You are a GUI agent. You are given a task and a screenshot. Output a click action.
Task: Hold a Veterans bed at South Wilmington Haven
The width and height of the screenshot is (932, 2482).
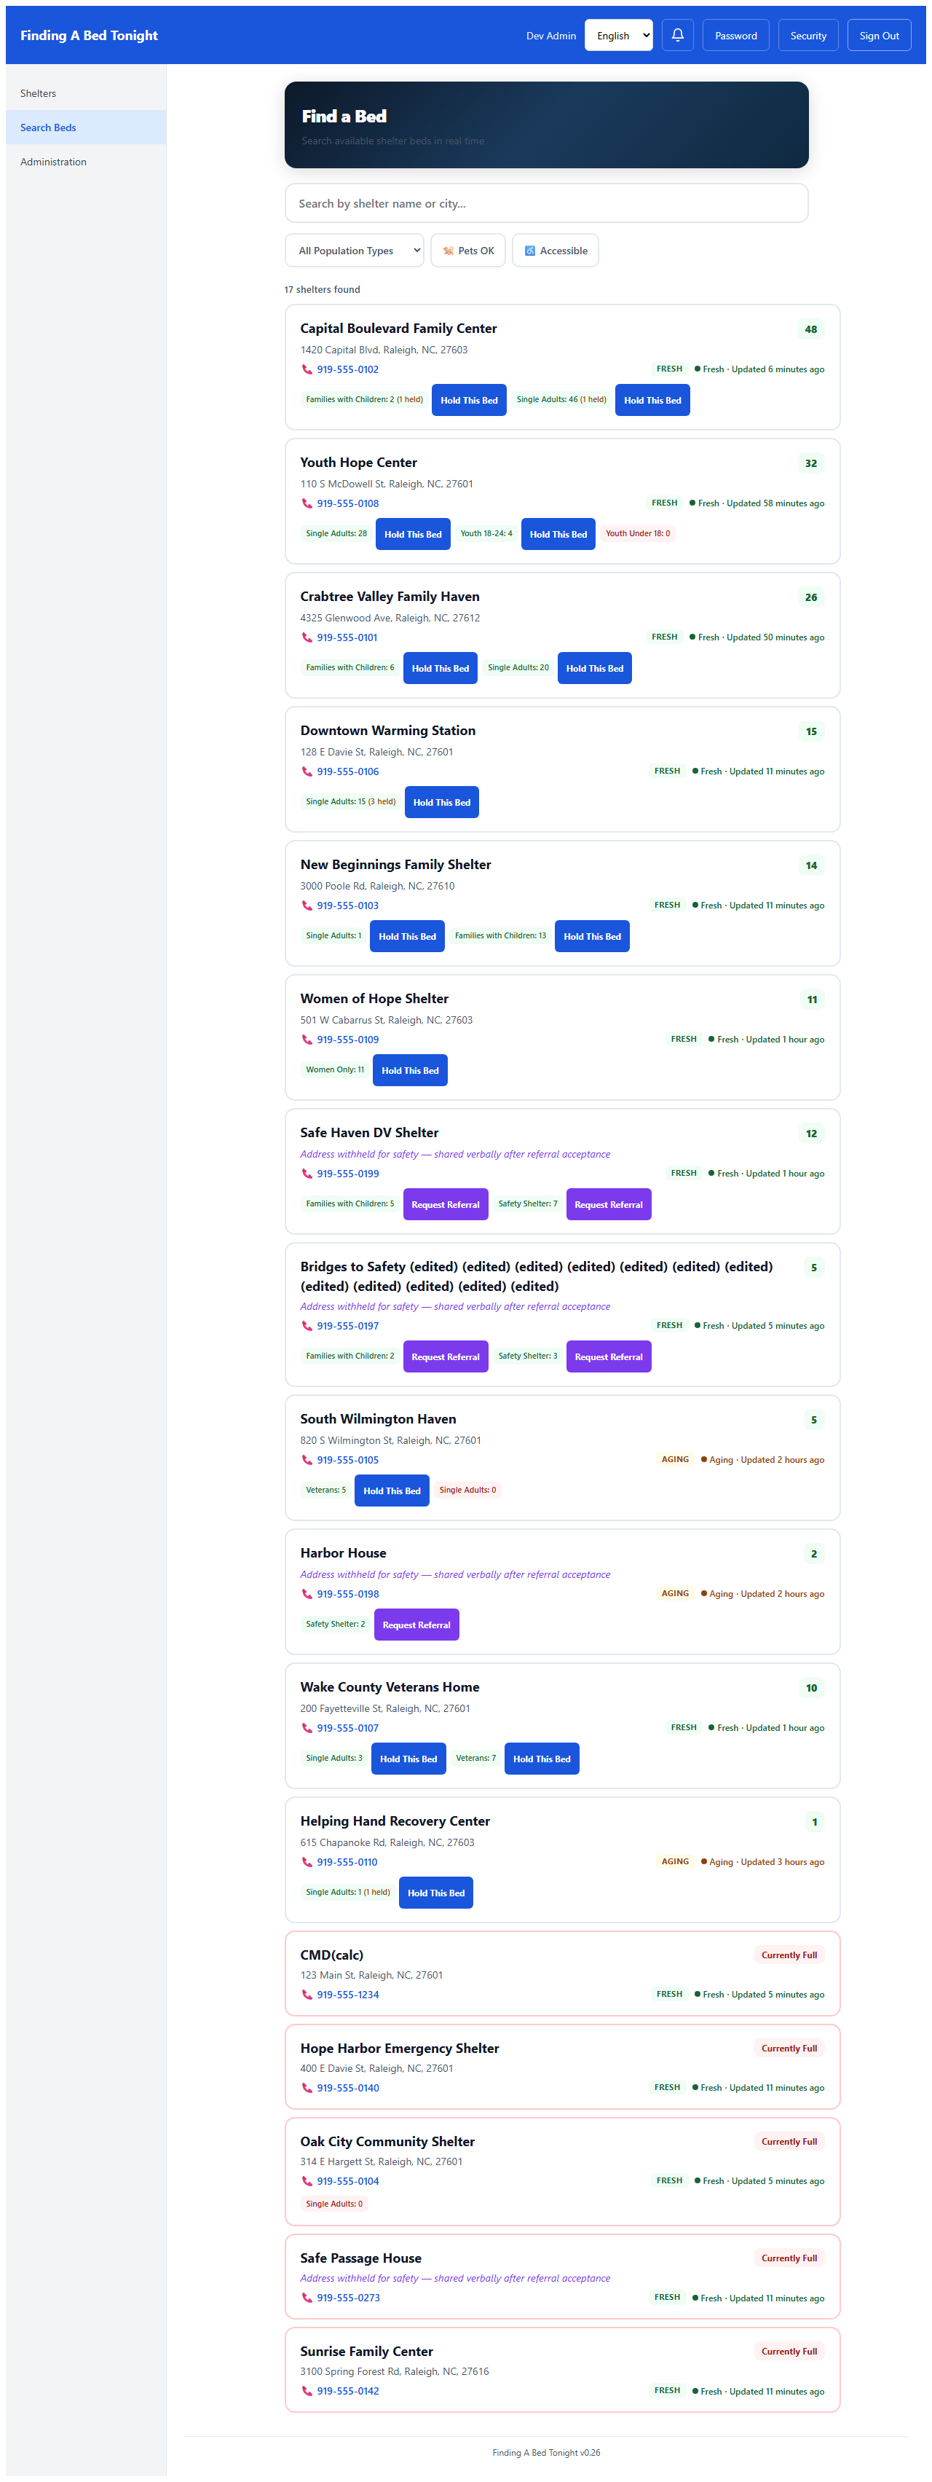coord(391,1491)
